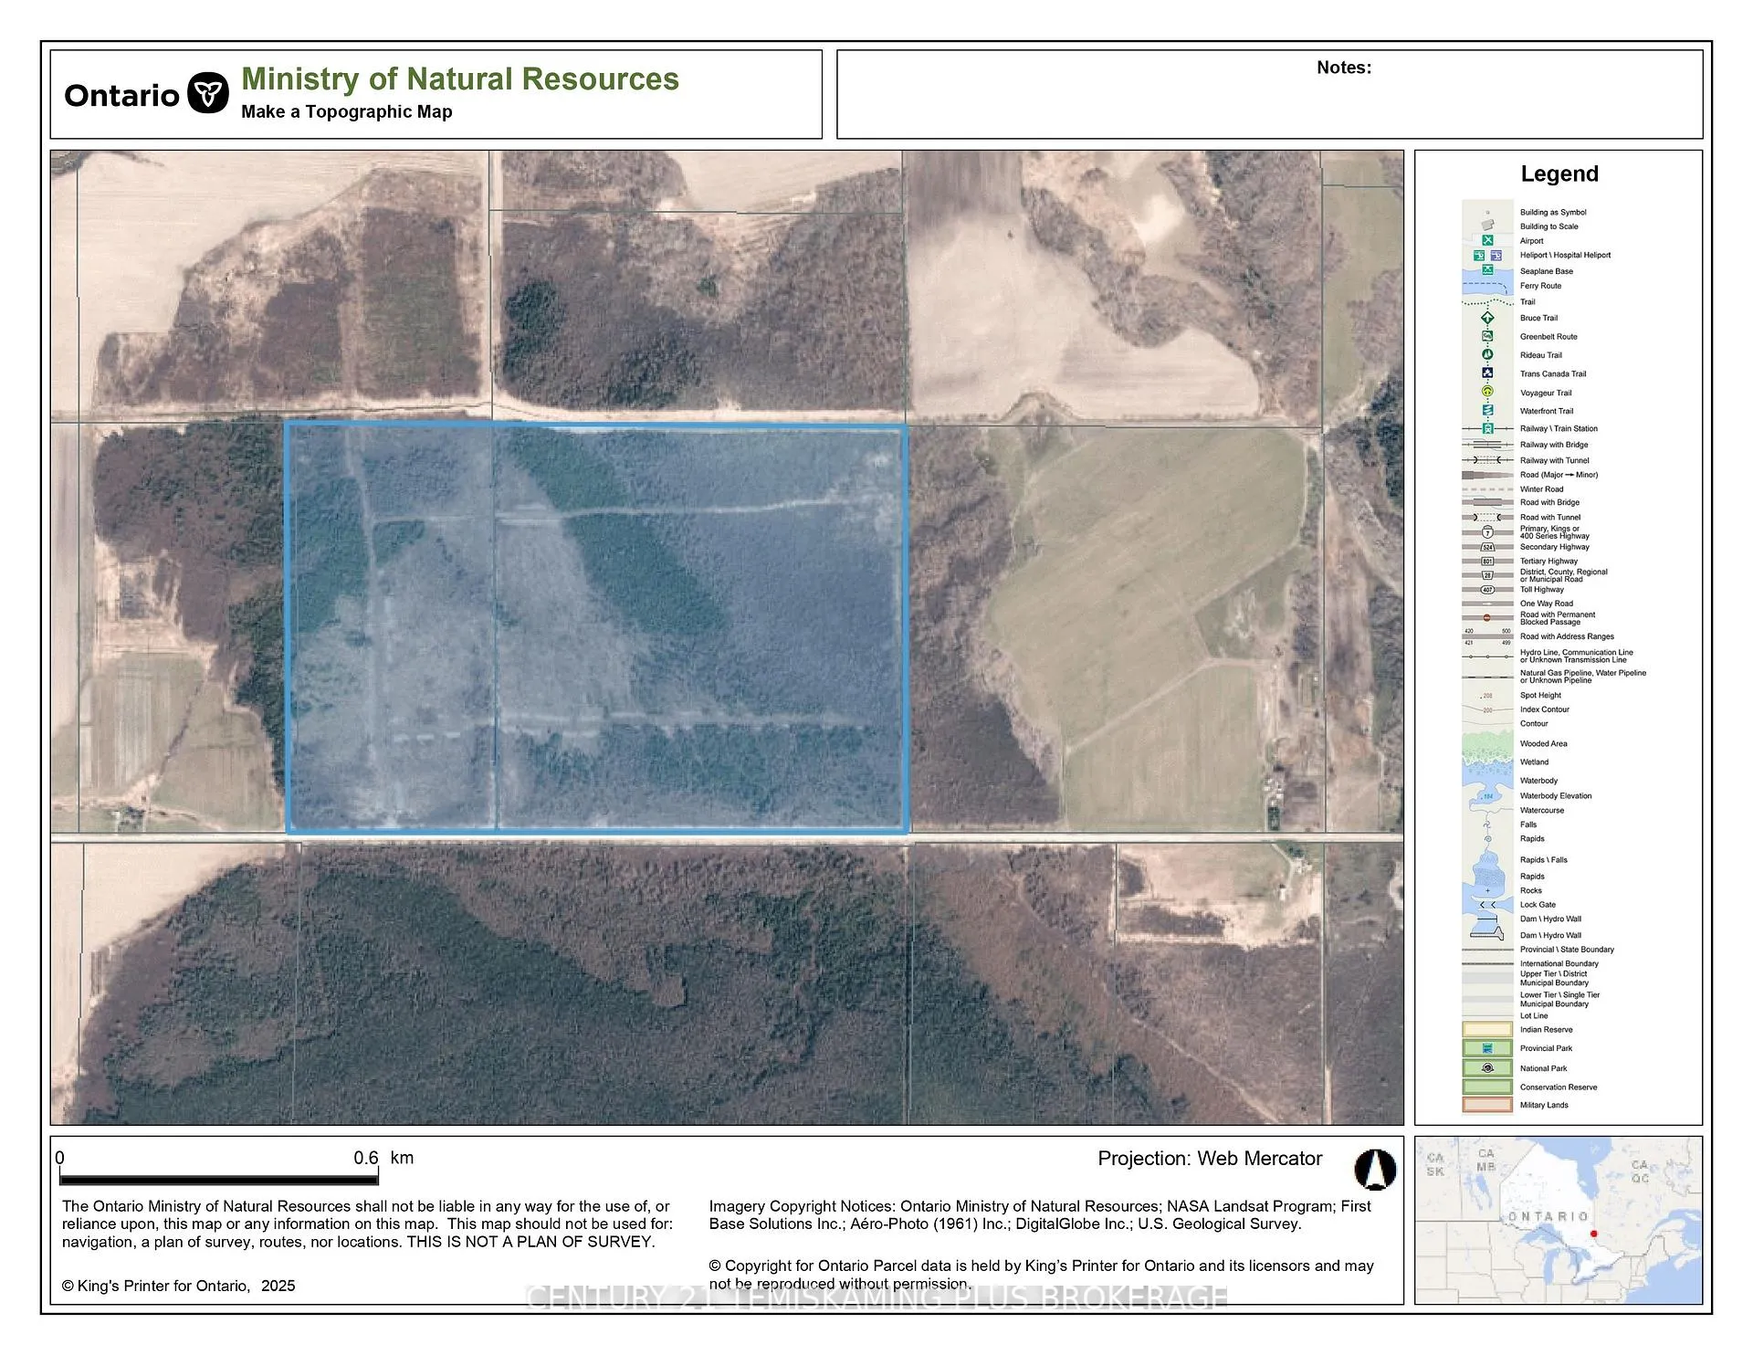Click the Wooded Area legend sample
1753x1355 pixels.
1487,745
